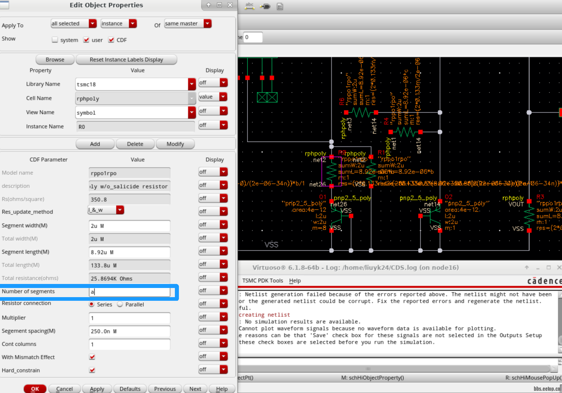This screenshot has width=562, height=393.
Task: Open Res_update_method l_&_w dropdown
Action: [x=106, y=210]
